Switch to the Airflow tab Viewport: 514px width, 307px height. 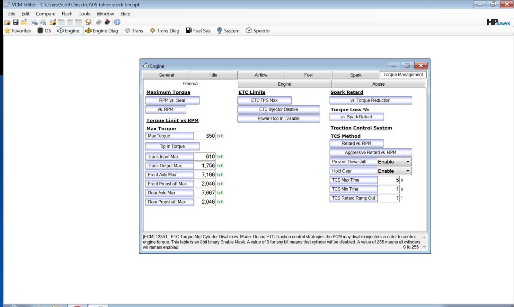point(261,75)
